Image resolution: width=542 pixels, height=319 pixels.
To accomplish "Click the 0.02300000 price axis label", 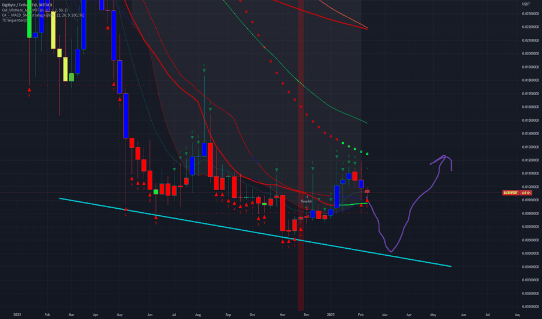I will coord(530,14).
